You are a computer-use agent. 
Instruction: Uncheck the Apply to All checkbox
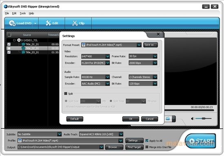coord(147,141)
